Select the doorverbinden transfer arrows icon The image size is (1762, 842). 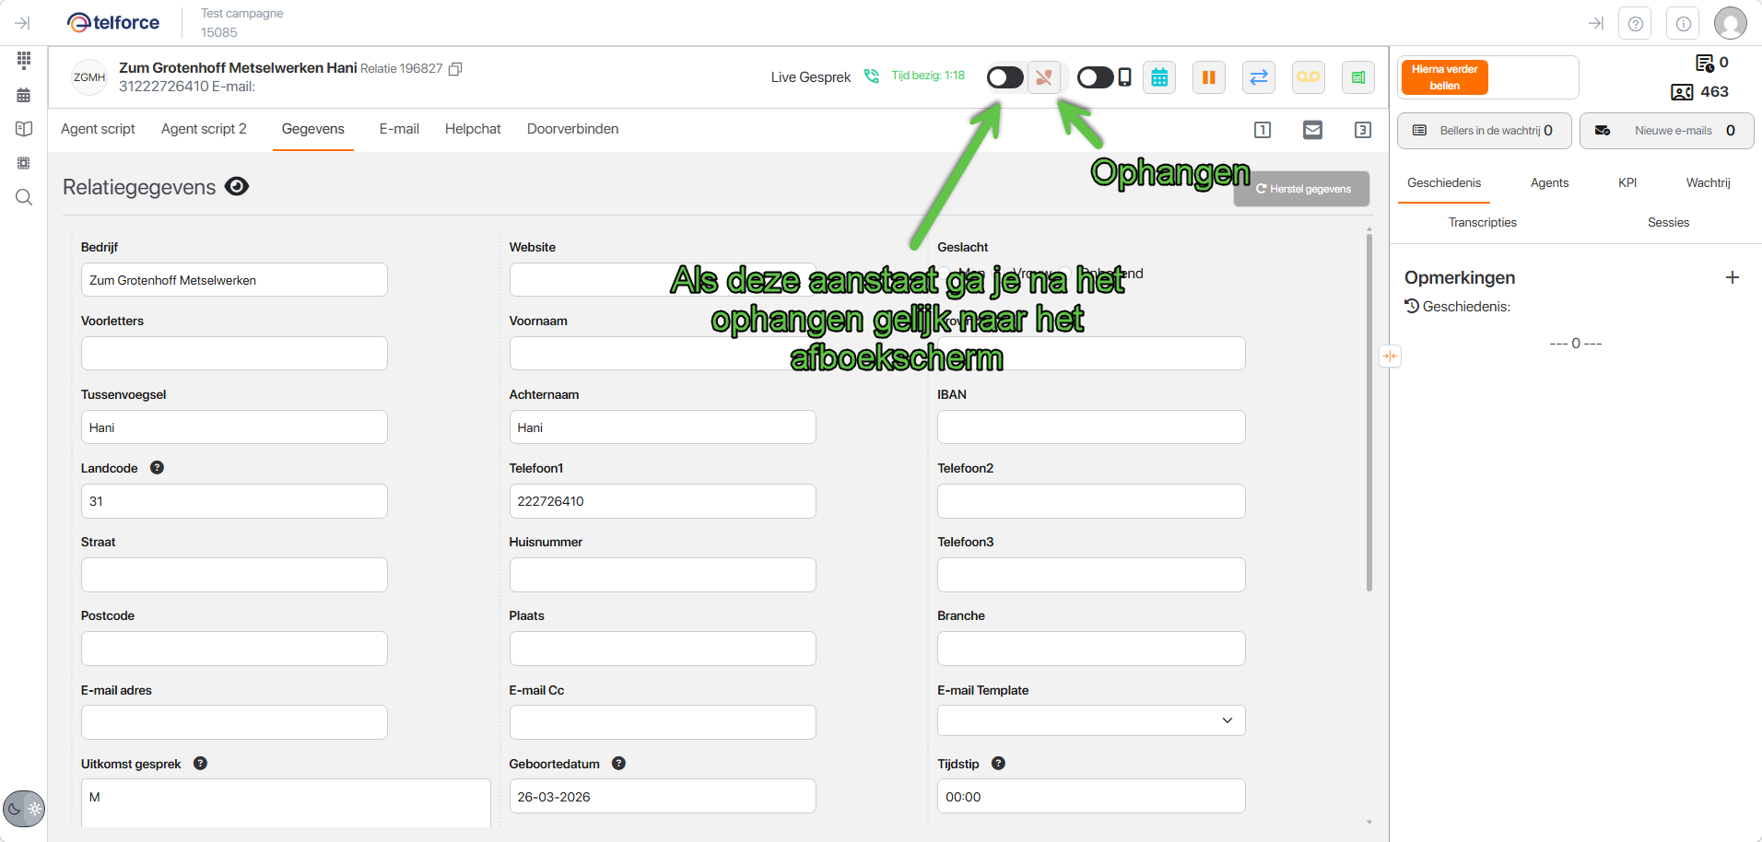coord(1258,77)
